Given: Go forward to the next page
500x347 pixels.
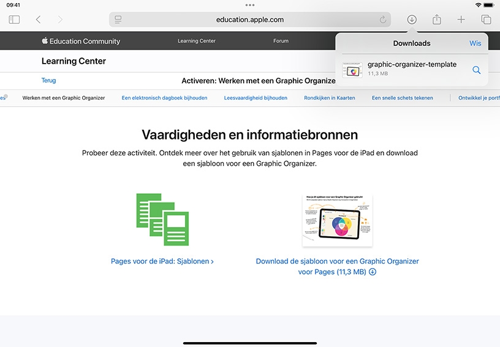Looking at the screenshot, I should pos(60,20).
